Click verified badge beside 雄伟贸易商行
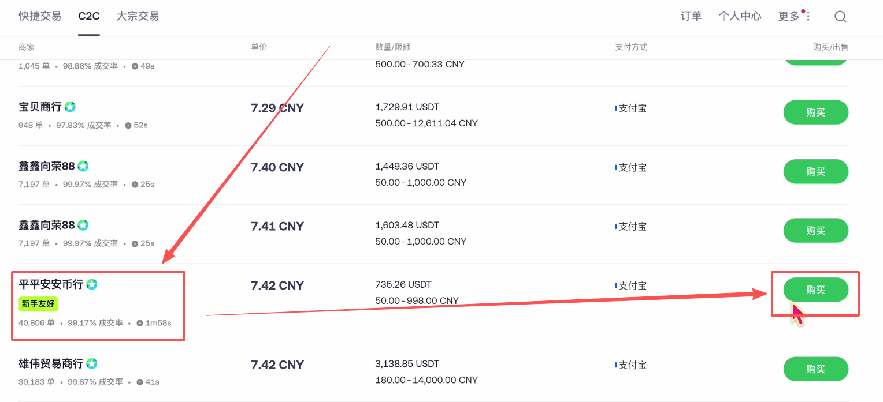The height and width of the screenshot is (402, 883). 92,364
